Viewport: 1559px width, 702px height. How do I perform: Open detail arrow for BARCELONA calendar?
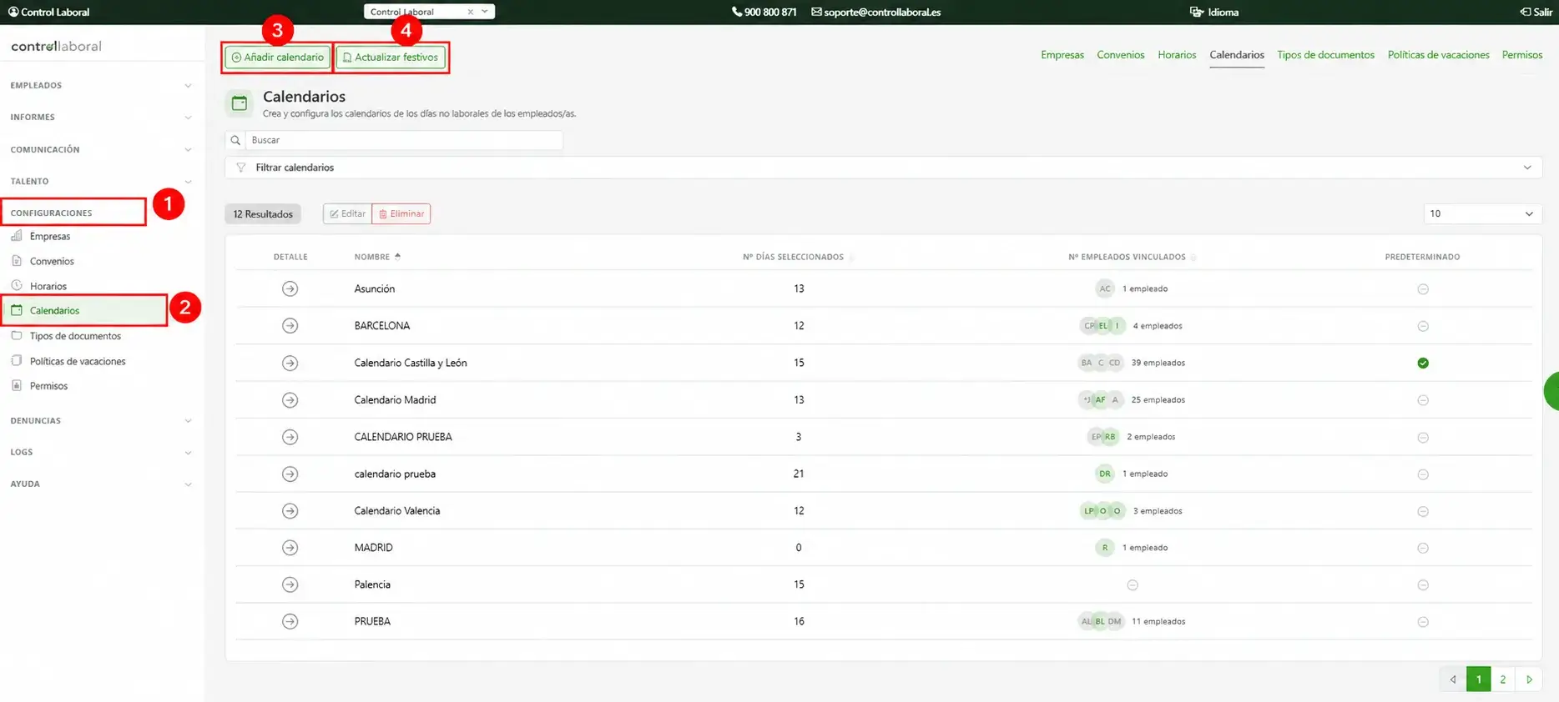(290, 326)
